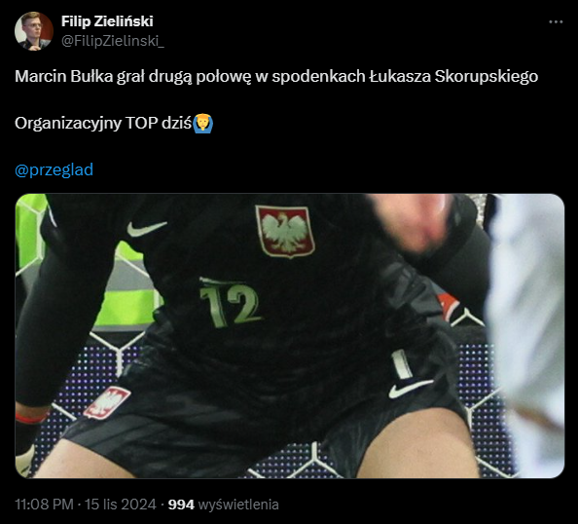Click the 994 views count
The height and width of the screenshot is (524, 578).
[x=181, y=505]
